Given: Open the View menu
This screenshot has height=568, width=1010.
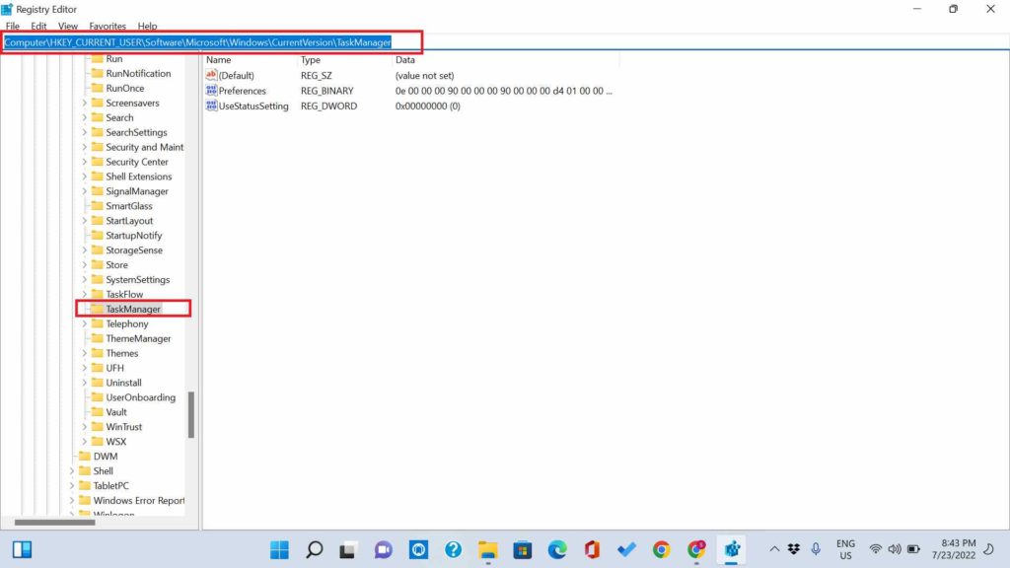Looking at the screenshot, I should 68,27.
